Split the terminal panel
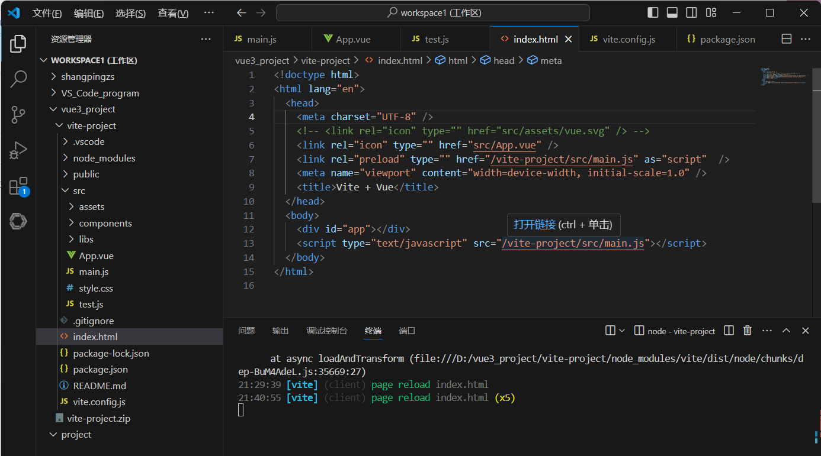821x456 pixels. [729, 331]
